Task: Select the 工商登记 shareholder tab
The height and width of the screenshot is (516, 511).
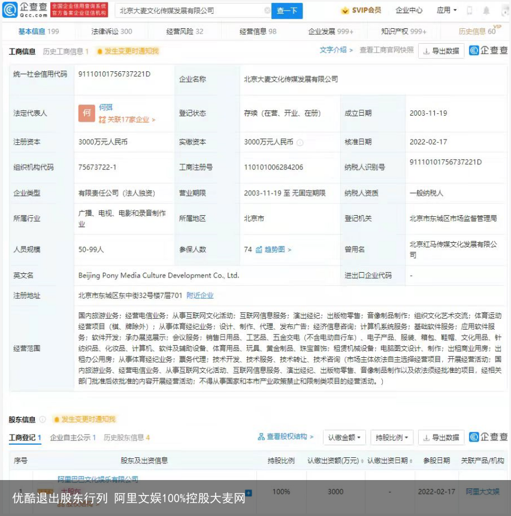Action: pos(25,437)
